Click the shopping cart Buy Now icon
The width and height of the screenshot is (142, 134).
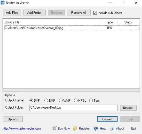55,128
